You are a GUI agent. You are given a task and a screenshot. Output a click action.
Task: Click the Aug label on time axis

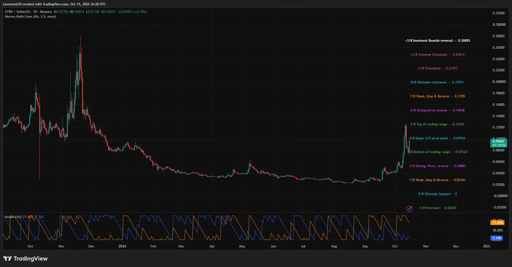(334, 246)
